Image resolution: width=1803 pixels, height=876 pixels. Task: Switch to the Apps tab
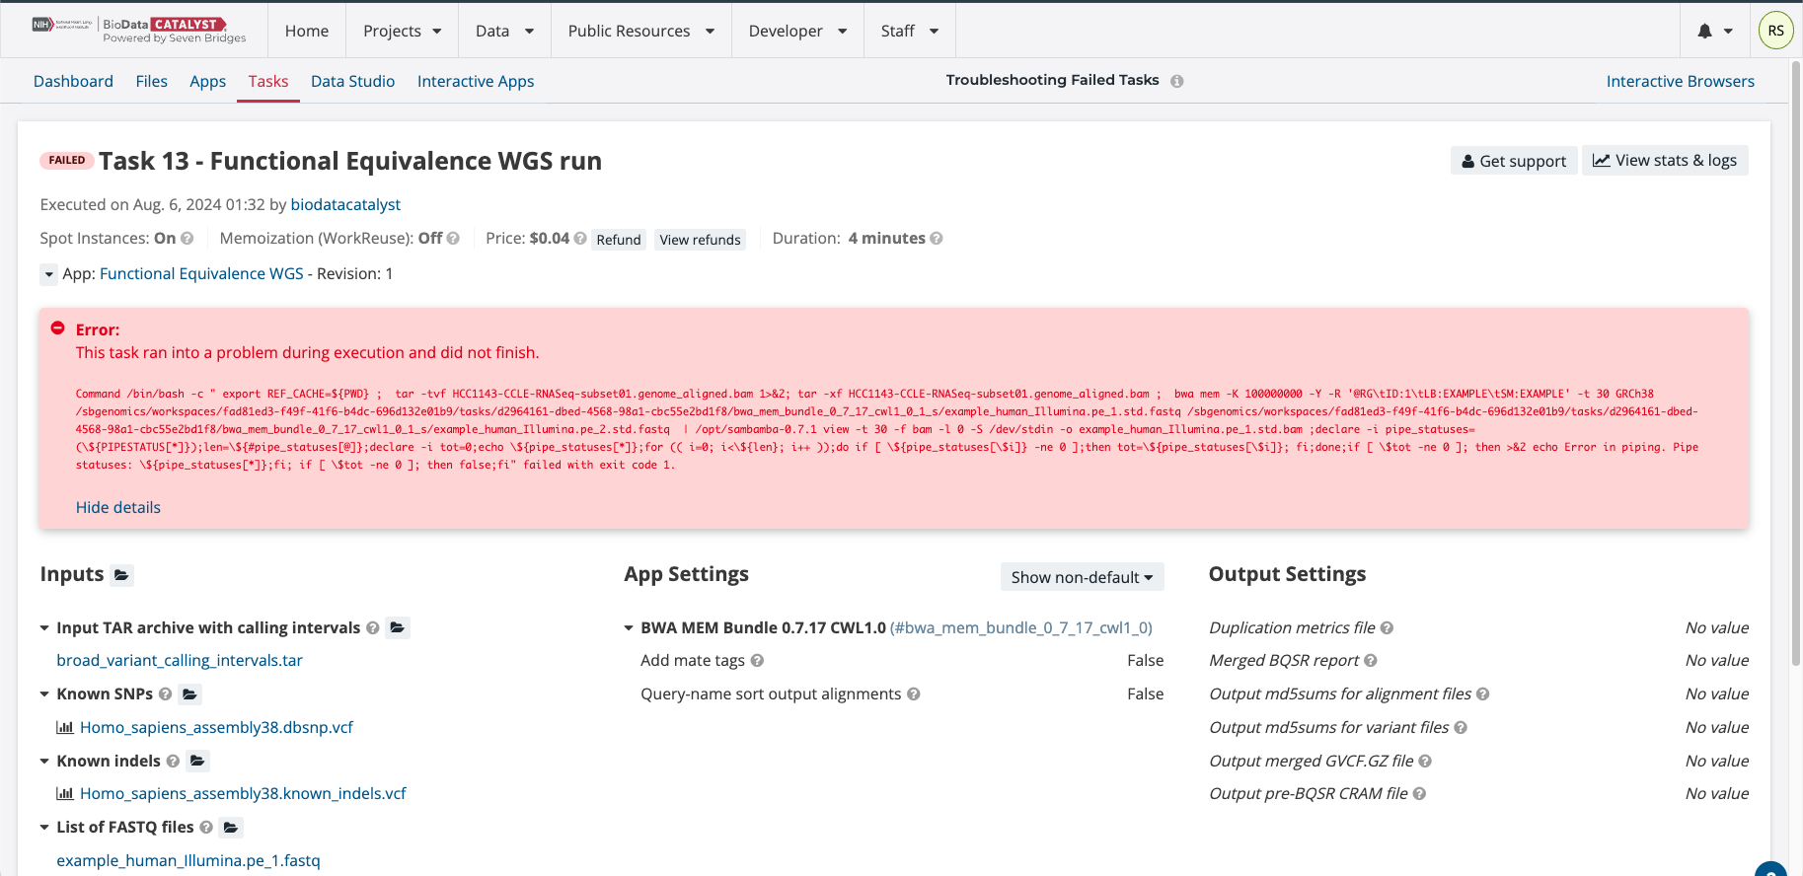(207, 81)
